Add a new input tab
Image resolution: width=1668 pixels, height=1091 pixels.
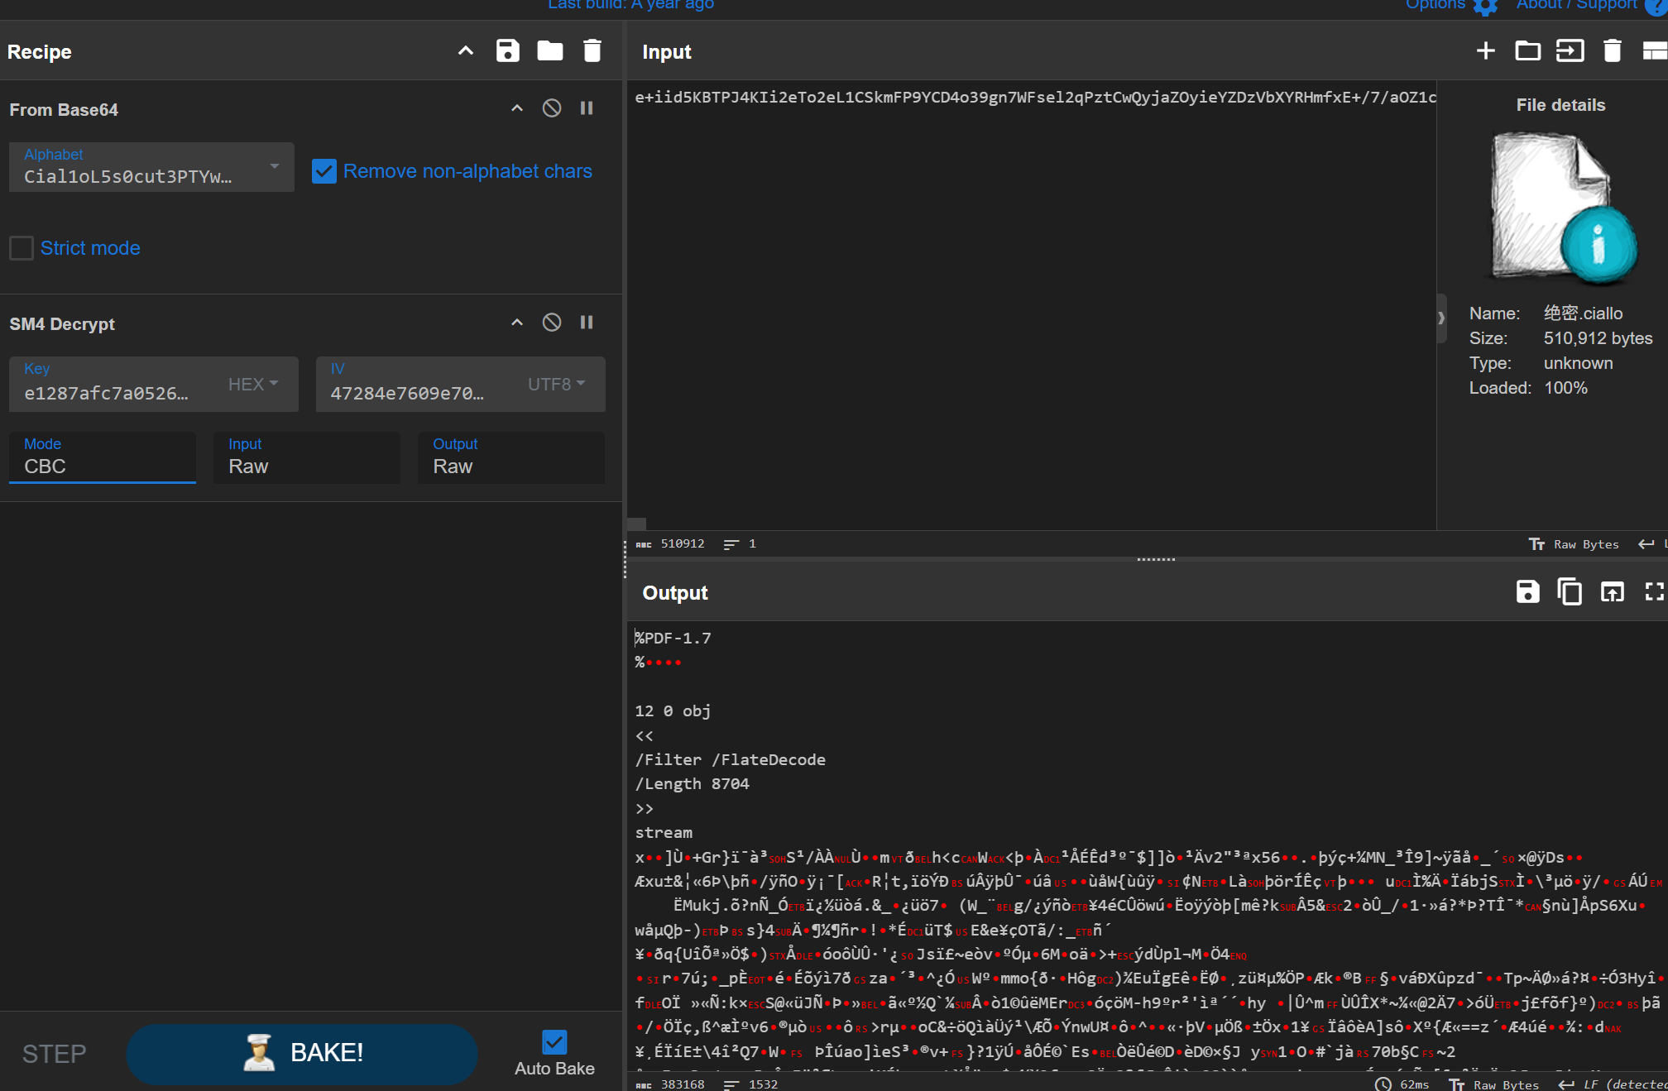click(1485, 51)
